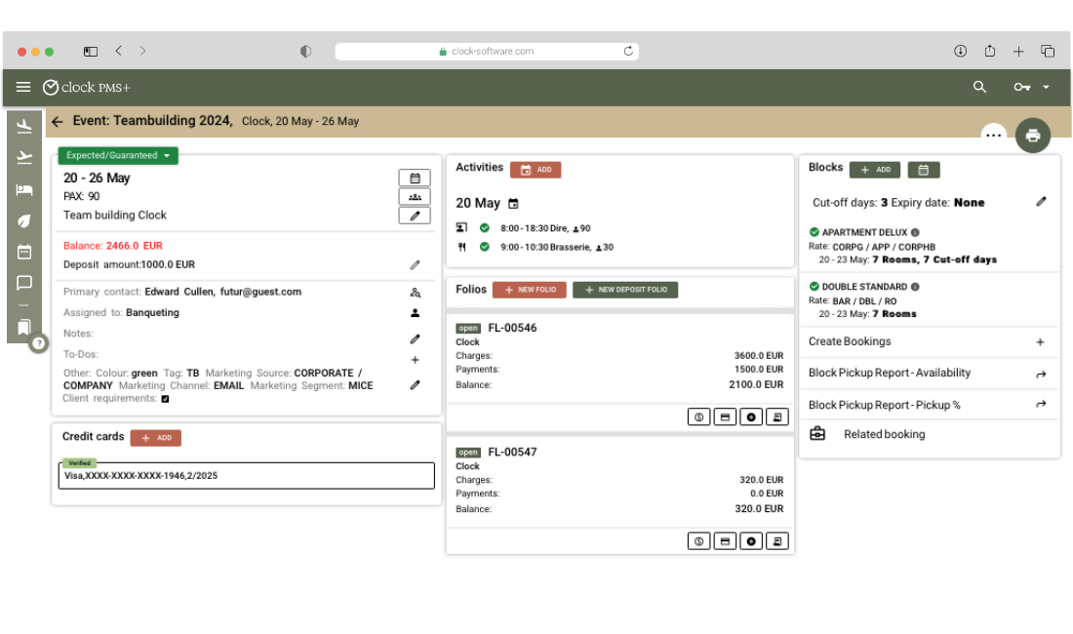The height and width of the screenshot is (634, 1073).
Task: Reload the page in the browser
Action: pyautogui.click(x=628, y=52)
